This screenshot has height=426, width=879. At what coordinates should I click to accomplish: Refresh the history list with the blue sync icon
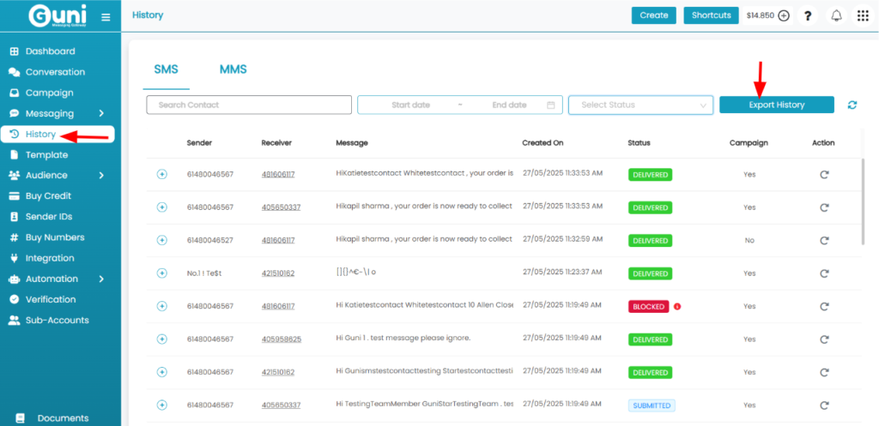[852, 105]
